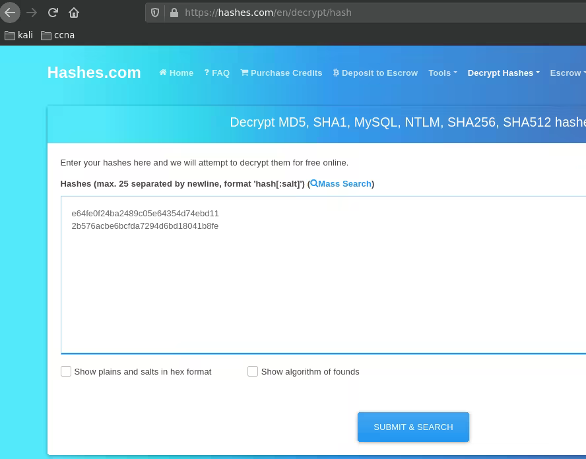Open the Deposit to Escrow link
This screenshot has height=459, width=586.
375,73
